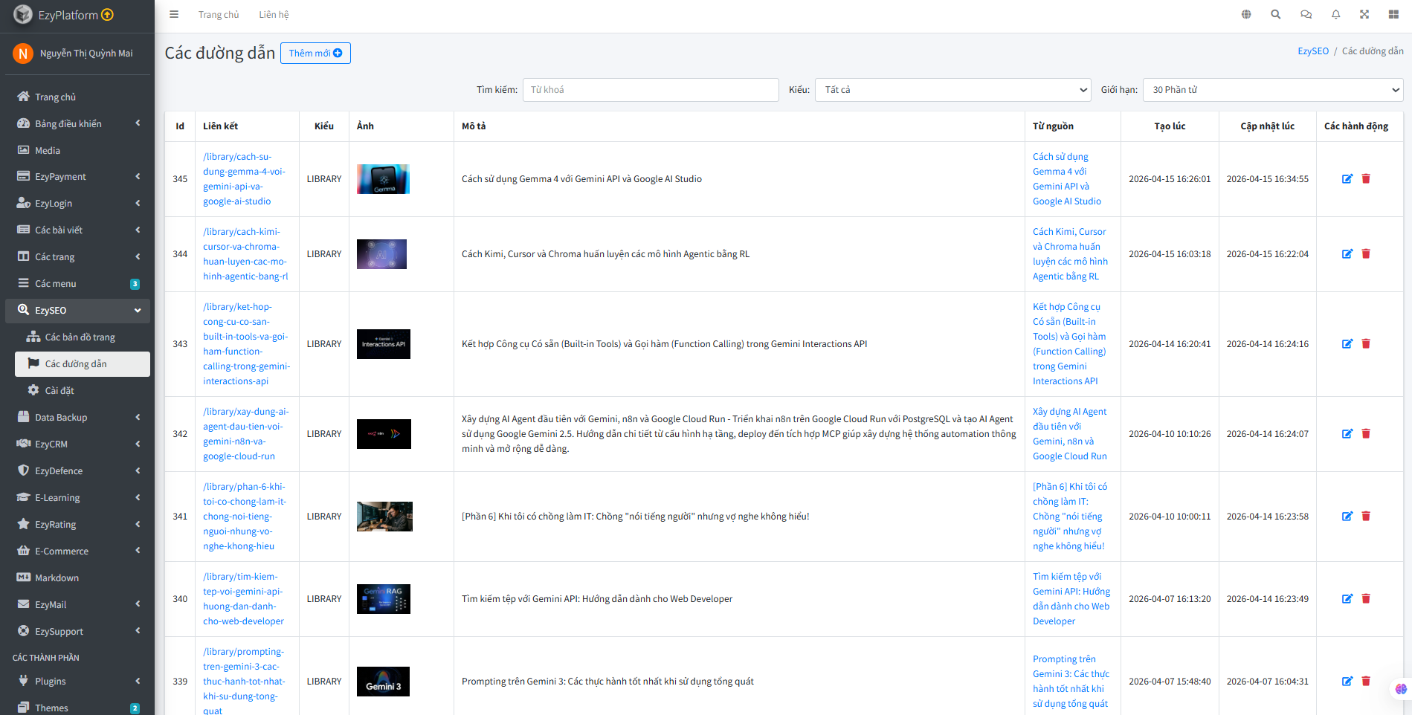Click the edit pencil icon for row 345
The width and height of the screenshot is (1412, 715).
click(1347, 178)
